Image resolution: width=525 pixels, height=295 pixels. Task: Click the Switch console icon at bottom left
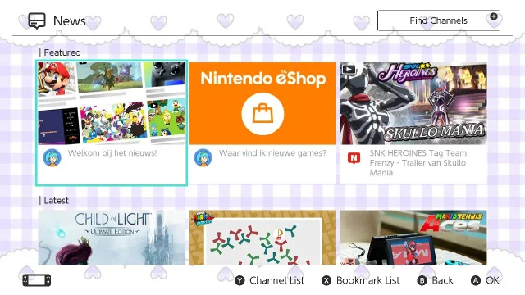point(37,280)
